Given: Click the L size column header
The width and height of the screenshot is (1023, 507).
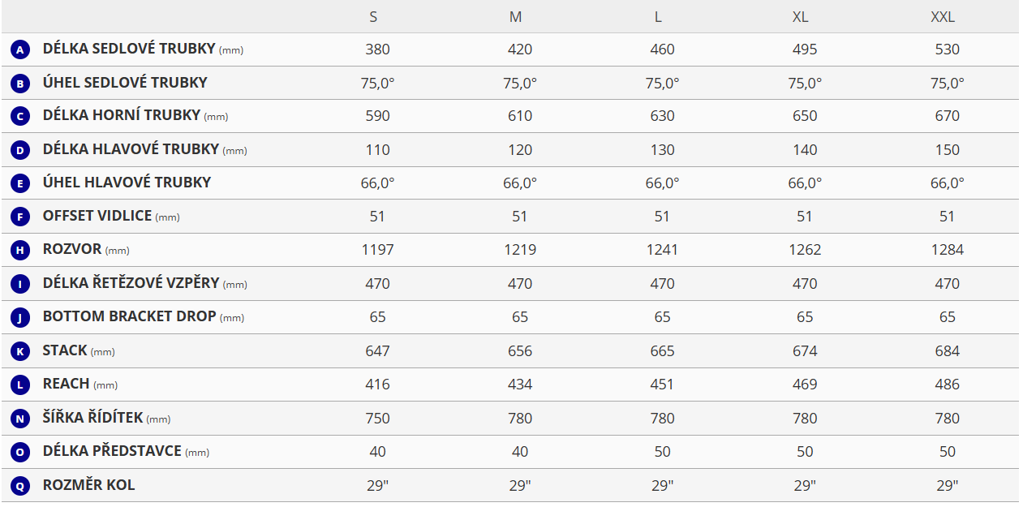Looking at the screenshot, I should coord(662,16).
